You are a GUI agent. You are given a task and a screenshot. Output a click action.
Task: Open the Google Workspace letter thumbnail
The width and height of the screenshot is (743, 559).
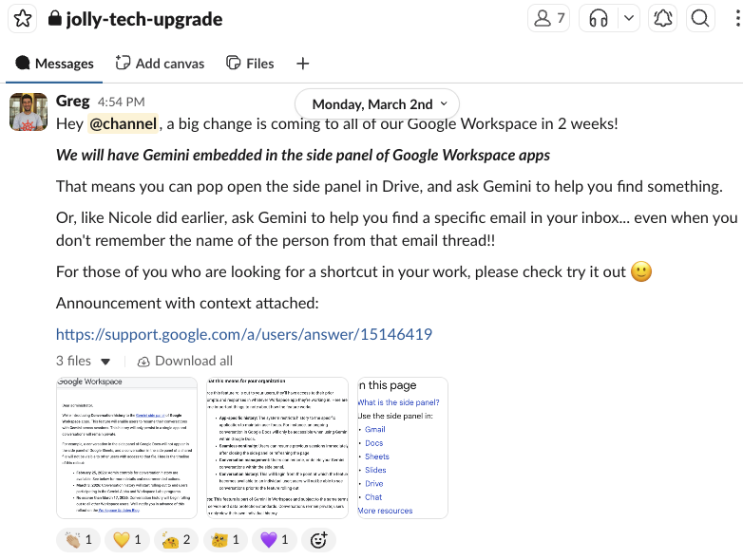pos(126,448)
